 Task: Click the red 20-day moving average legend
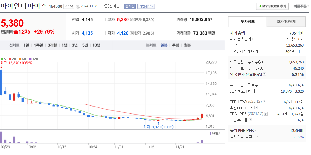coord(12,59)
